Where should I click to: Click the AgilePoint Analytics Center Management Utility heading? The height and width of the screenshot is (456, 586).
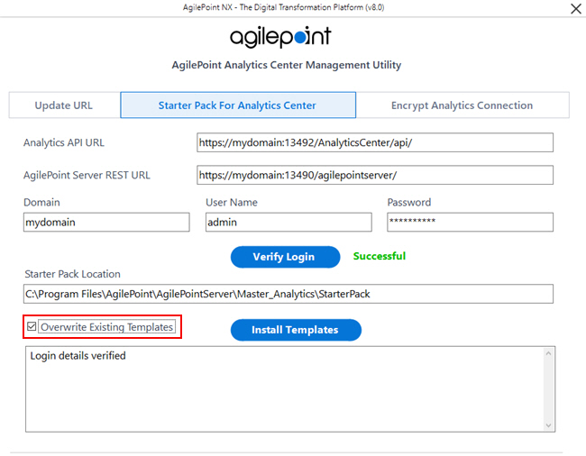tap(287, 65)
